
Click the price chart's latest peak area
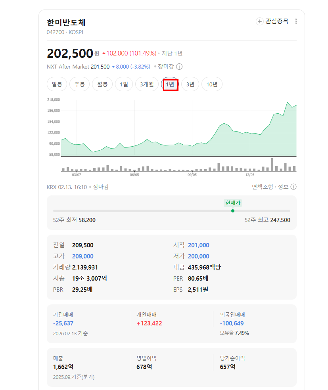click(288, 103)
